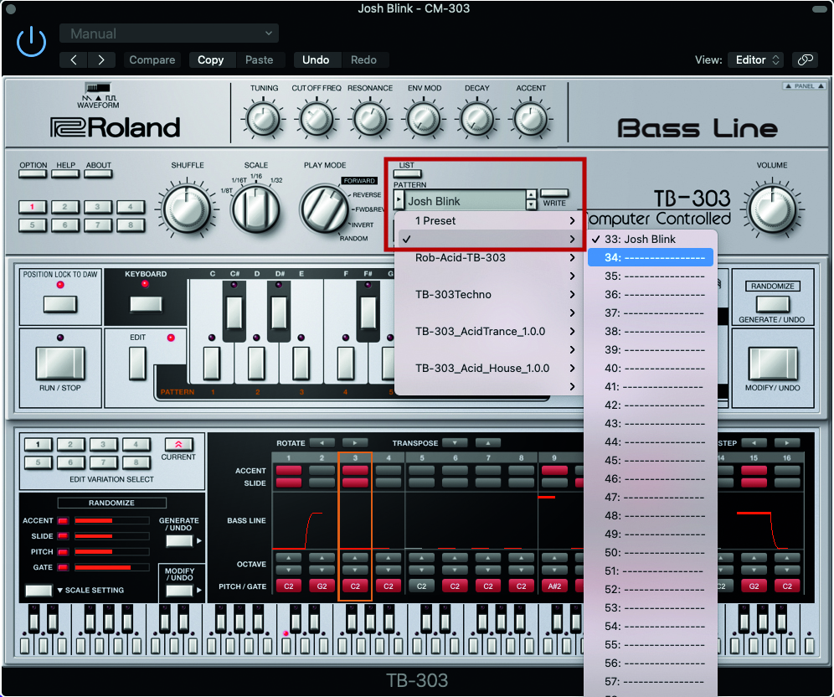Viewport: 834px width, 697px height.
Task: Click TRANSPOSE down arrow
Action: [x=455, y=442]
